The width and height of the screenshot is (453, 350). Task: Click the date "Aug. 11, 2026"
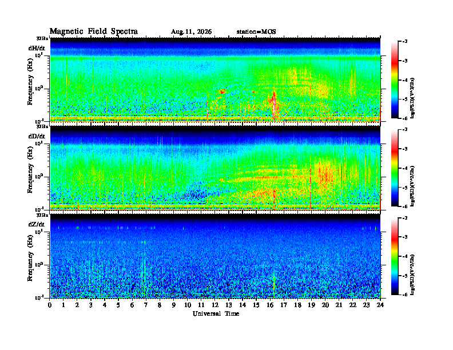tap(191, 32)
